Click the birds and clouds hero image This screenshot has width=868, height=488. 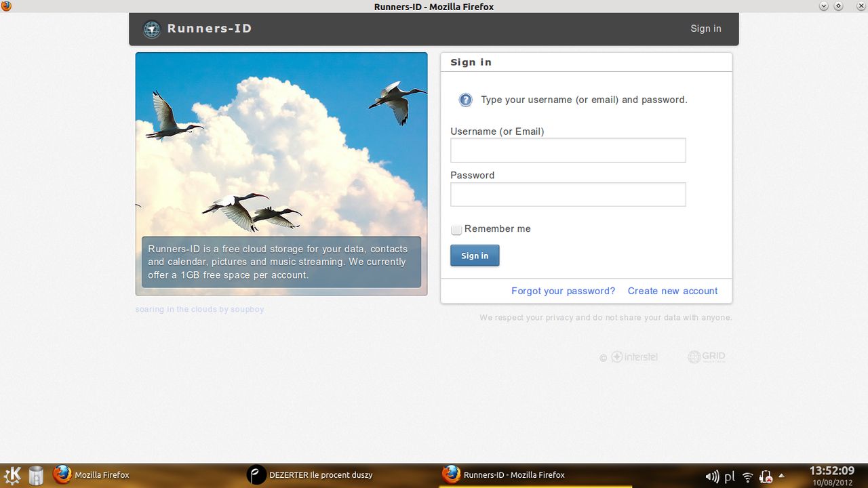coord(281,174)
